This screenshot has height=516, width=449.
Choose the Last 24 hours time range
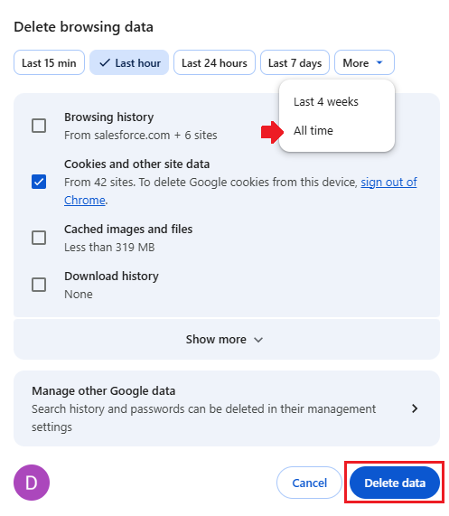click(x=214, y=62)
